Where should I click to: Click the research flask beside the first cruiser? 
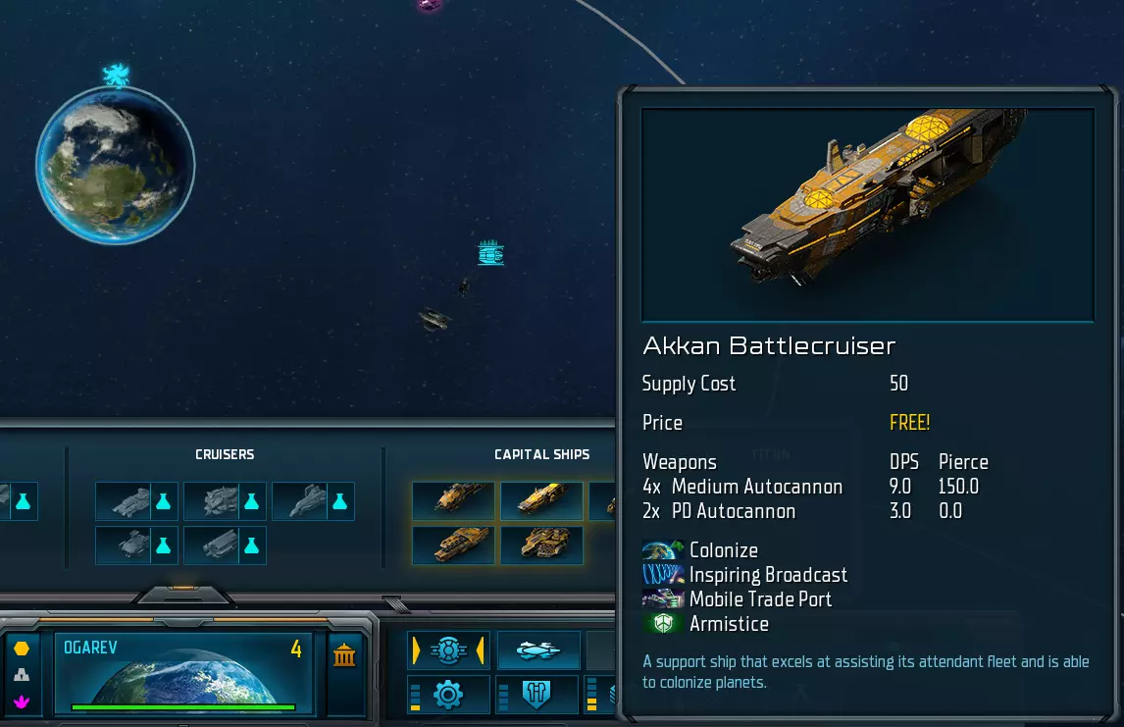click(x=164, y=501)
